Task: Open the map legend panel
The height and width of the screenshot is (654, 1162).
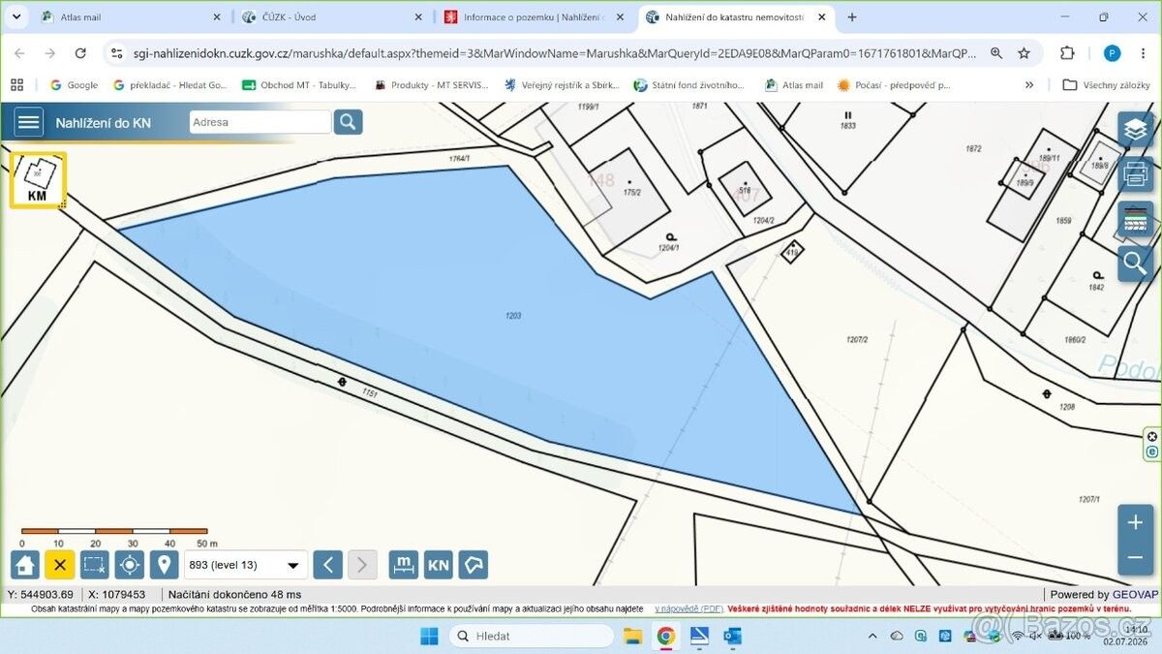Action: click(x=1135, y=219)
